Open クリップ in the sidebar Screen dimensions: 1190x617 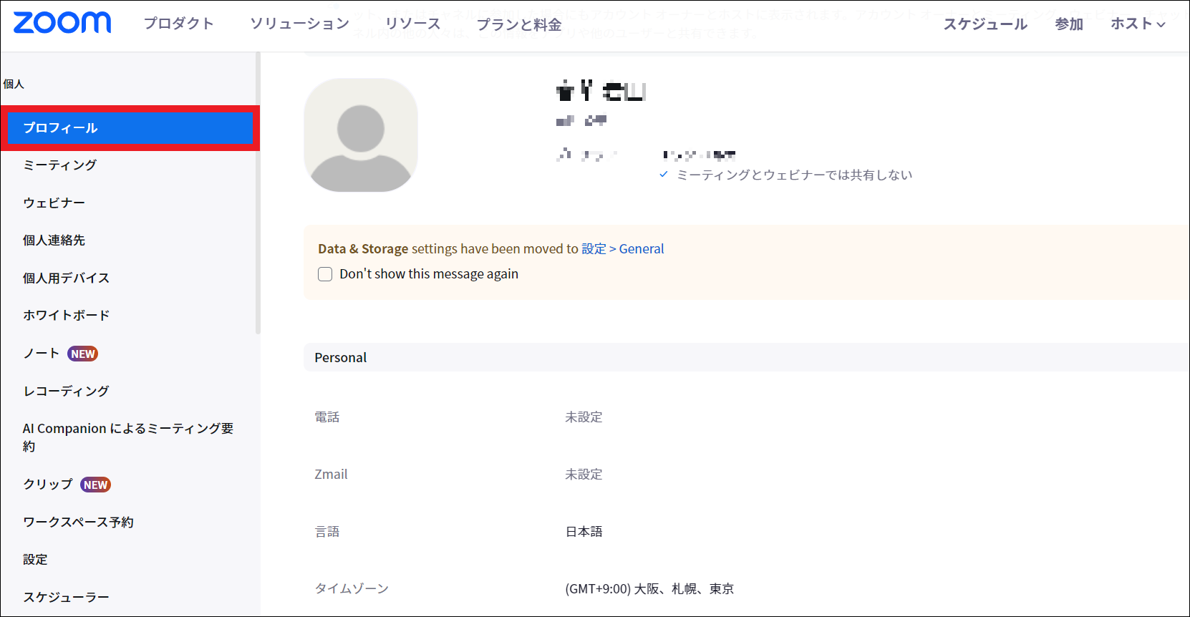pyautogui.click(x=48, y=485)
